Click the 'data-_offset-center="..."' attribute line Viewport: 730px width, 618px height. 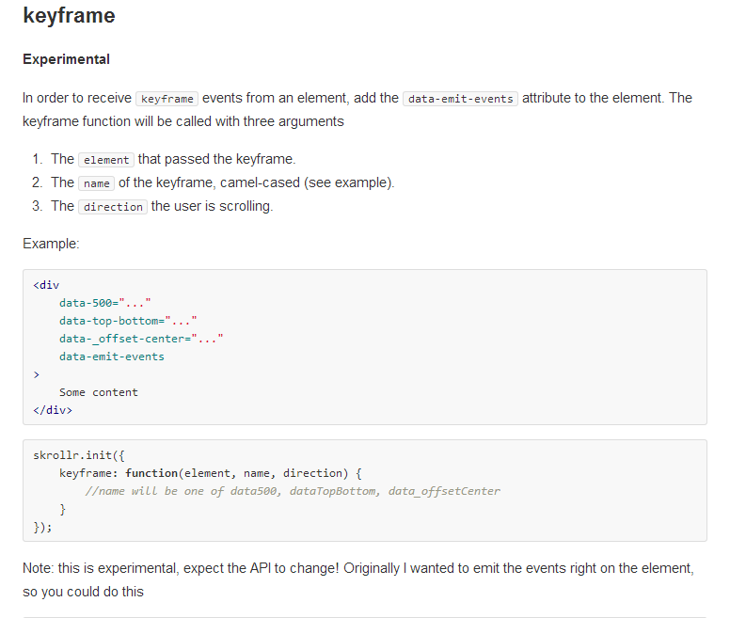pos(141,339)
